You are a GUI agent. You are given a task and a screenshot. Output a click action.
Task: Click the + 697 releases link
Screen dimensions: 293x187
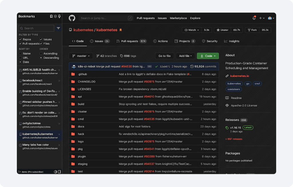point(234,139)
